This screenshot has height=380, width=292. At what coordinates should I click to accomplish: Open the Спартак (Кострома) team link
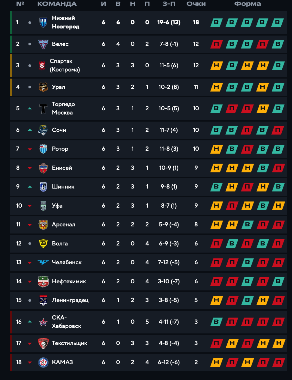click(65, 65)
